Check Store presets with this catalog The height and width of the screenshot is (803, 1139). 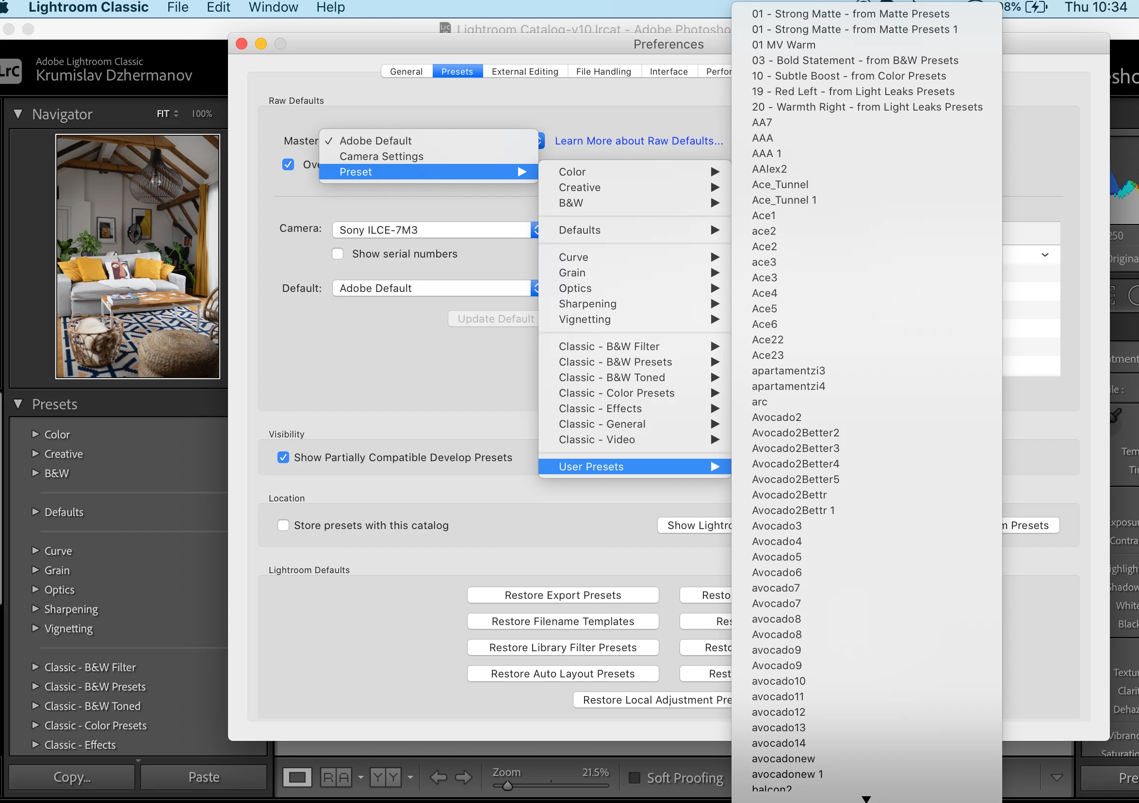283,525
